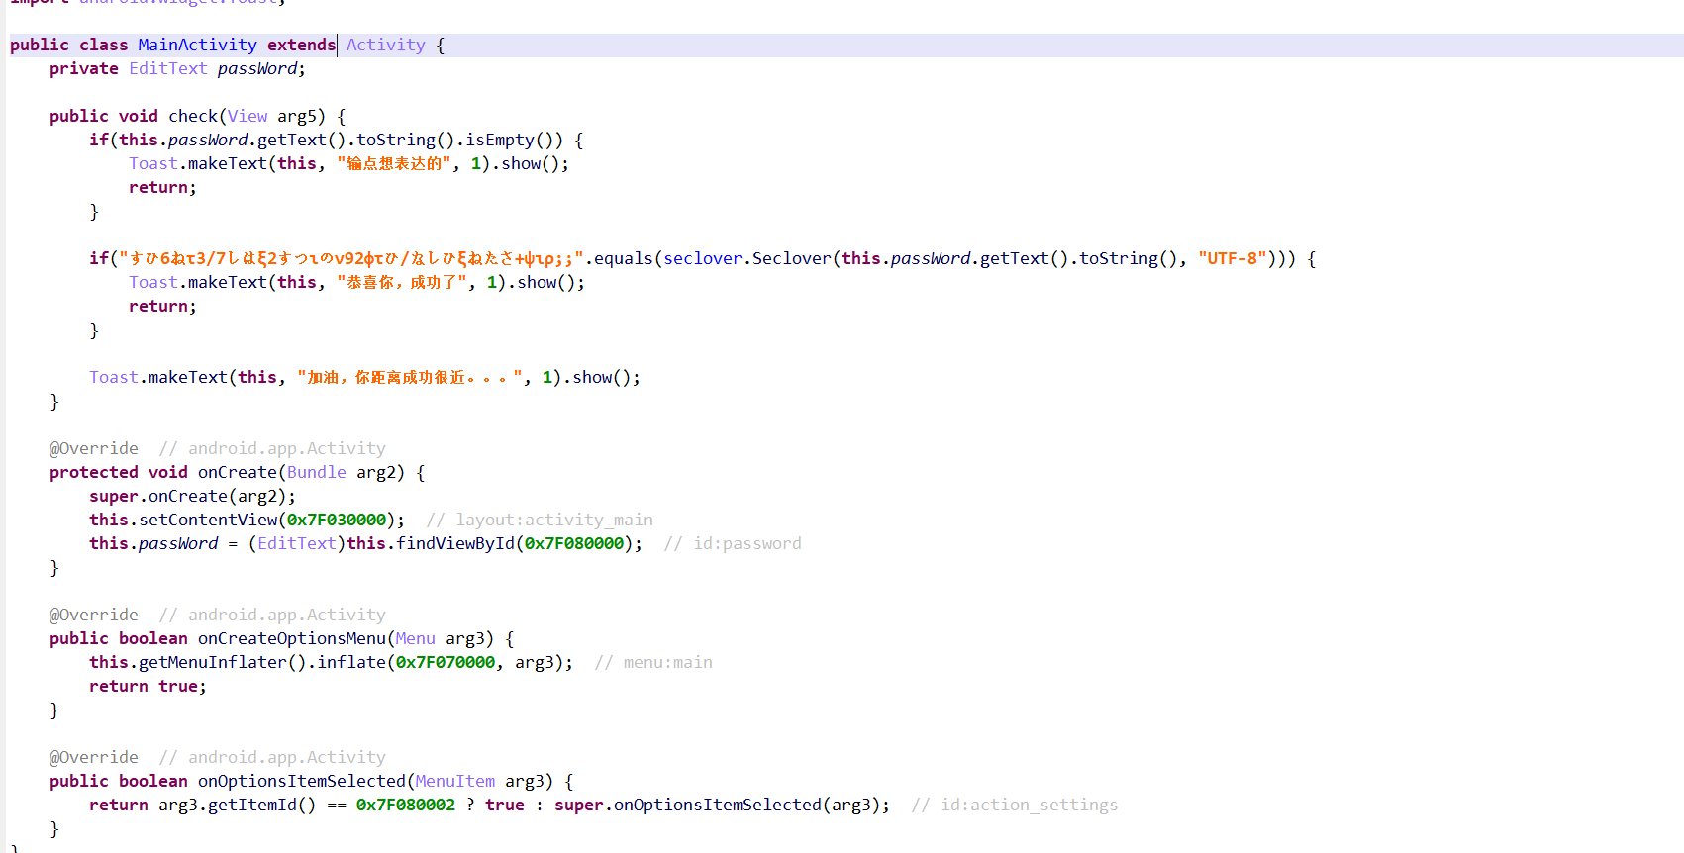Click the id:action_settings comment
The width and height of the screenshot is (1684, 853).
point(1028,806)
